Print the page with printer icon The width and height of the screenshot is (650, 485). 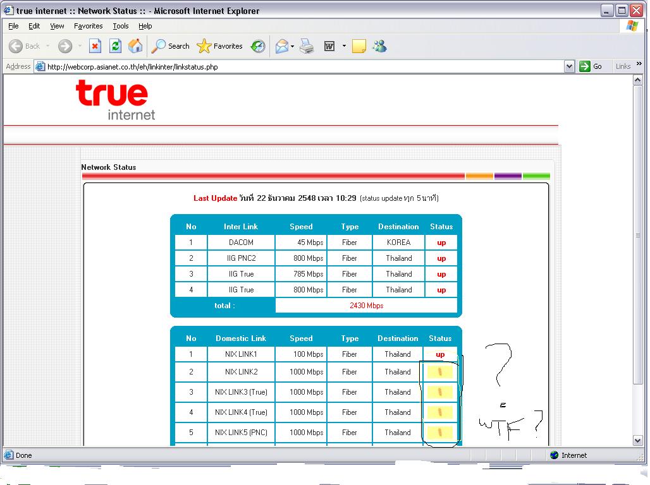pyautogui.click(x=307, y=46)
